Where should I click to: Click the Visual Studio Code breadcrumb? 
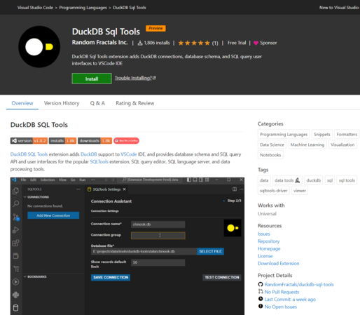click(x=35, y=8)
